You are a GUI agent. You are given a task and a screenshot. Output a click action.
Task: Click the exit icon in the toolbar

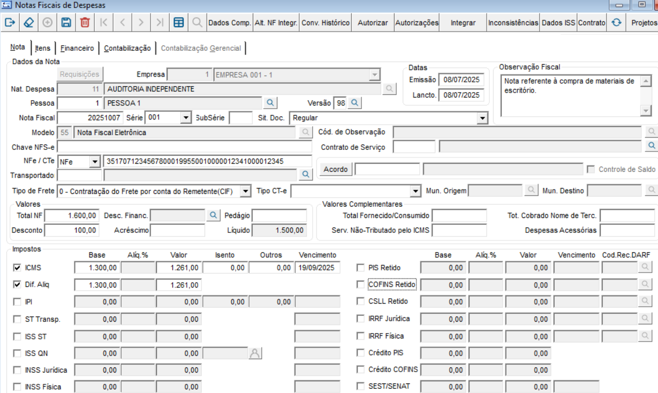coord(10,22)
